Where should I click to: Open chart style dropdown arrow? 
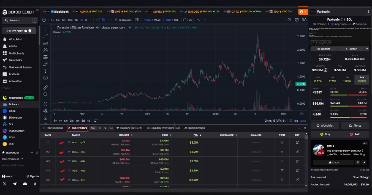[108, 20]
